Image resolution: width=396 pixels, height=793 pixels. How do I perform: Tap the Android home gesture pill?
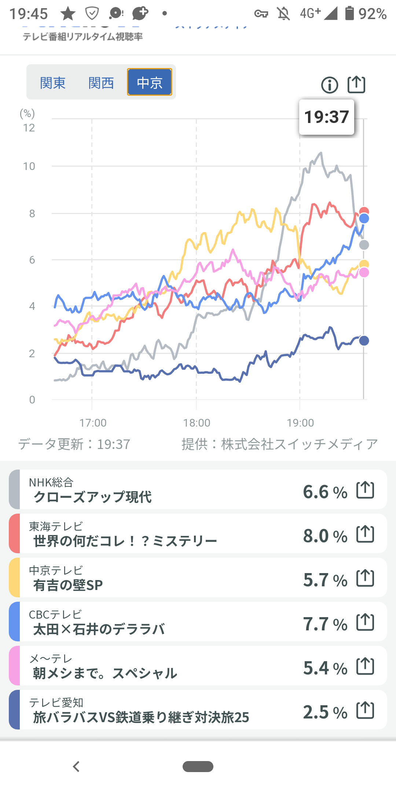[198, 767]
